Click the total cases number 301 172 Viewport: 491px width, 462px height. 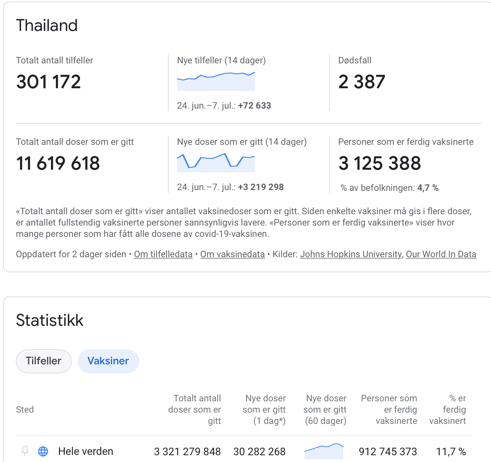pos(49,82)
